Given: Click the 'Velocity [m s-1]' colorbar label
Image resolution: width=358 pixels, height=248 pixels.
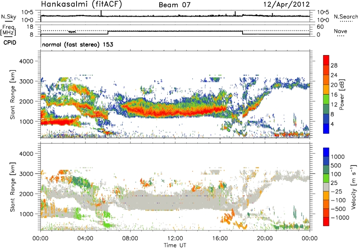Looking at the screenshot, I should tap(354, 187).
